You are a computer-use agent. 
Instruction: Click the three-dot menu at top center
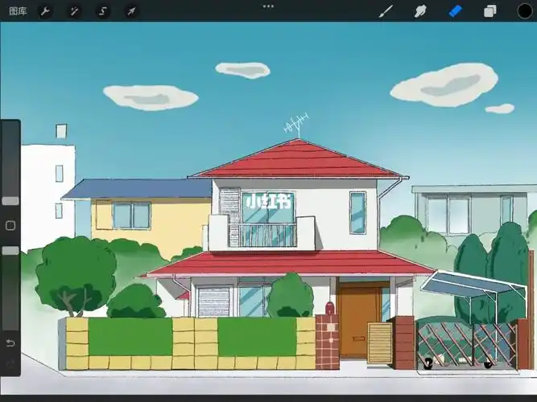pos(268,6)
